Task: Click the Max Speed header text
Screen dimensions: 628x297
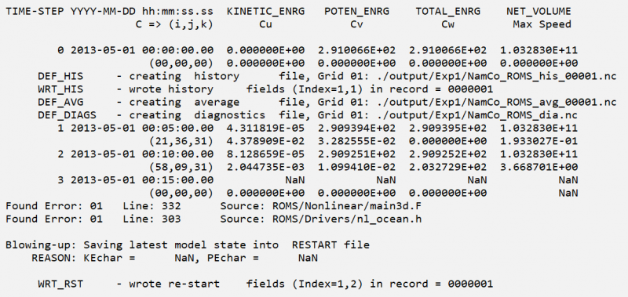Action: tap(542, 24)
